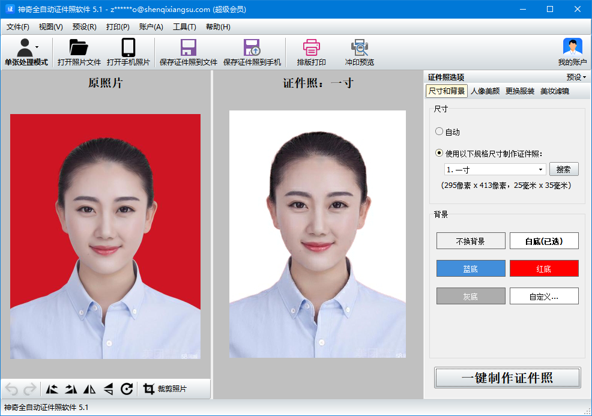Image resolution: width=592 pixels, height=416 pixels.
Task: Flip the photo horizontally
Action: 89,389
